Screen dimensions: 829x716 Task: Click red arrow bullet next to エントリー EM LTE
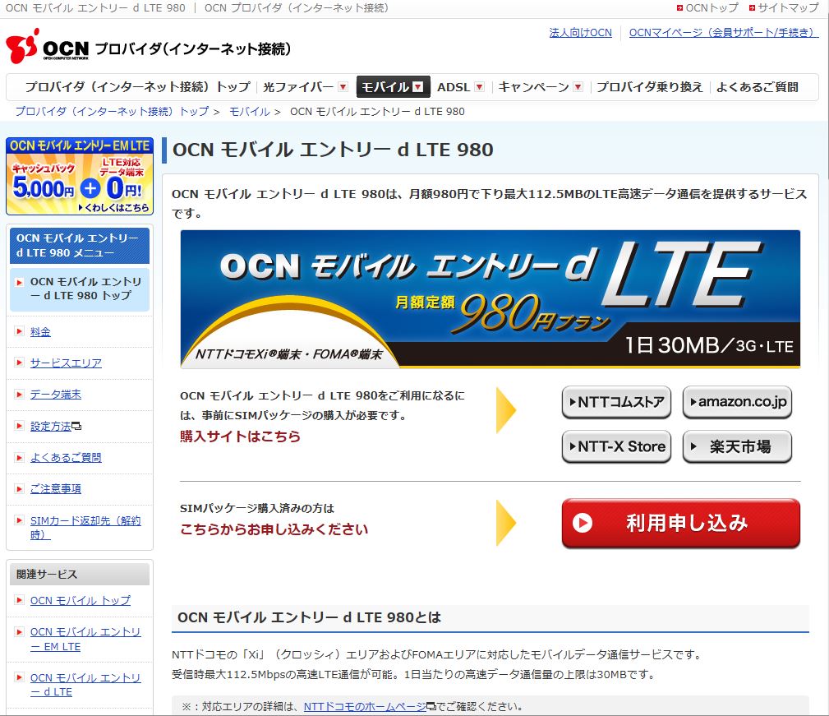pyautogui.click(x=20, y=632)
